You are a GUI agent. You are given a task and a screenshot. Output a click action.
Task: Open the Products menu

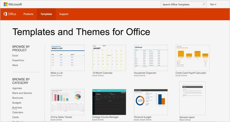click(28, 14)
